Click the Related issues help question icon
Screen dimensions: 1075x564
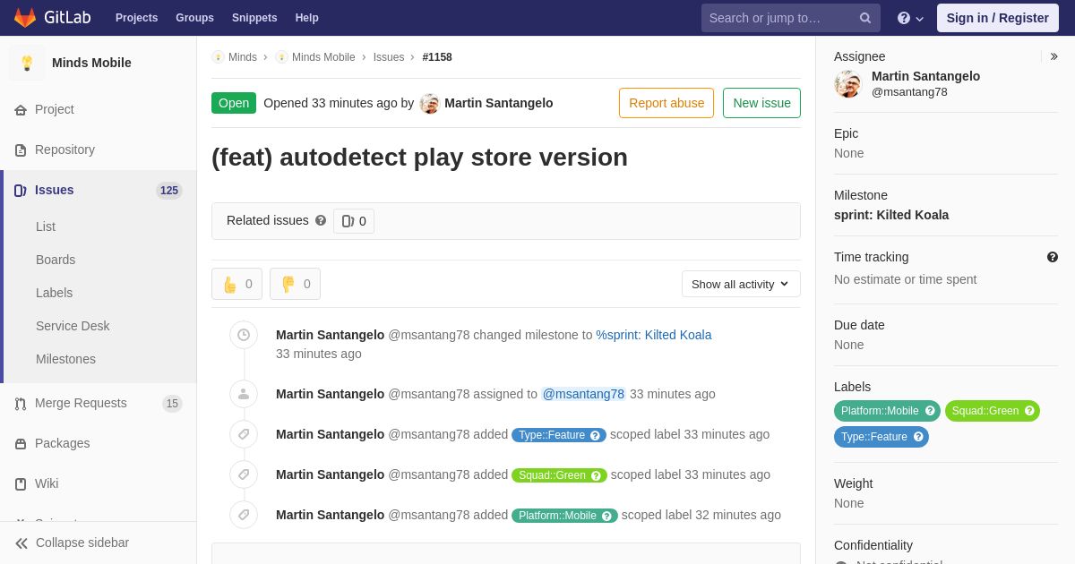click(x=321, y=220)
